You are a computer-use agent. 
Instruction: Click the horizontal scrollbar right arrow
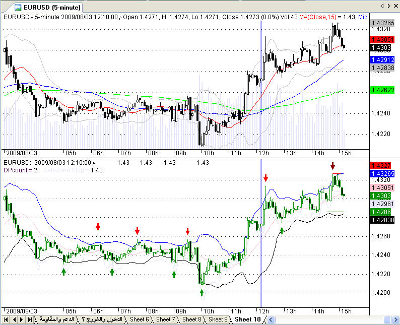pyautogui.click(x=396, y=319)
